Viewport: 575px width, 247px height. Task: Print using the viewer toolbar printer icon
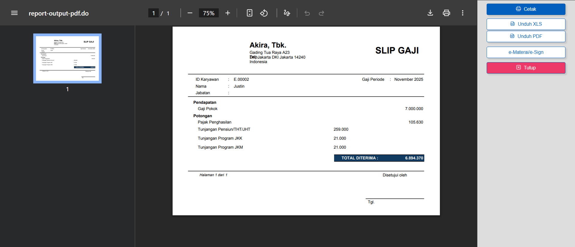[x=446, y=13]
